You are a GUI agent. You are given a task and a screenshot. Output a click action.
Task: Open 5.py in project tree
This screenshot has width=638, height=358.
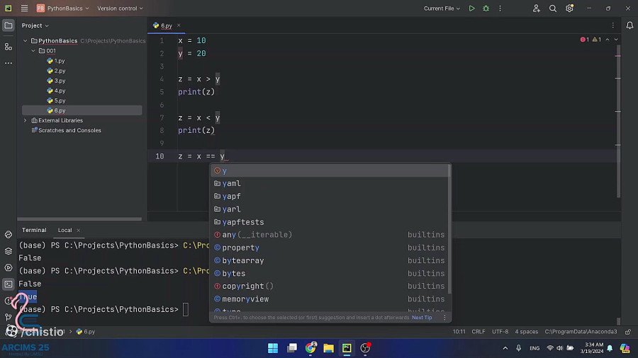(60, 100)
